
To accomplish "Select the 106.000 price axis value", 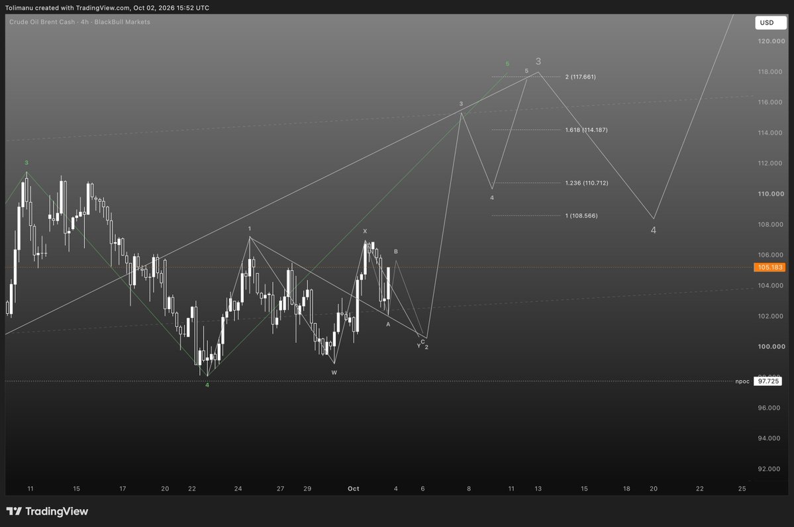I will pos(770,255).
